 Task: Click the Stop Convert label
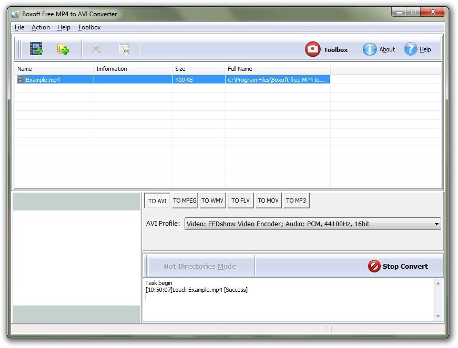[405, 266]
